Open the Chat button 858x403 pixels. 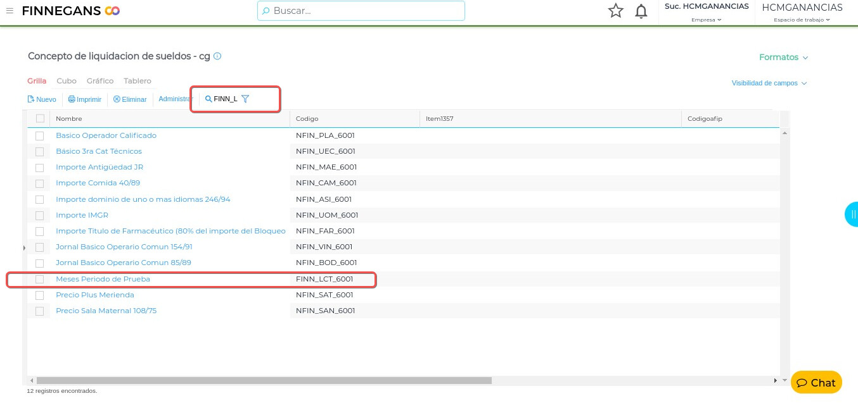point(816,383)
